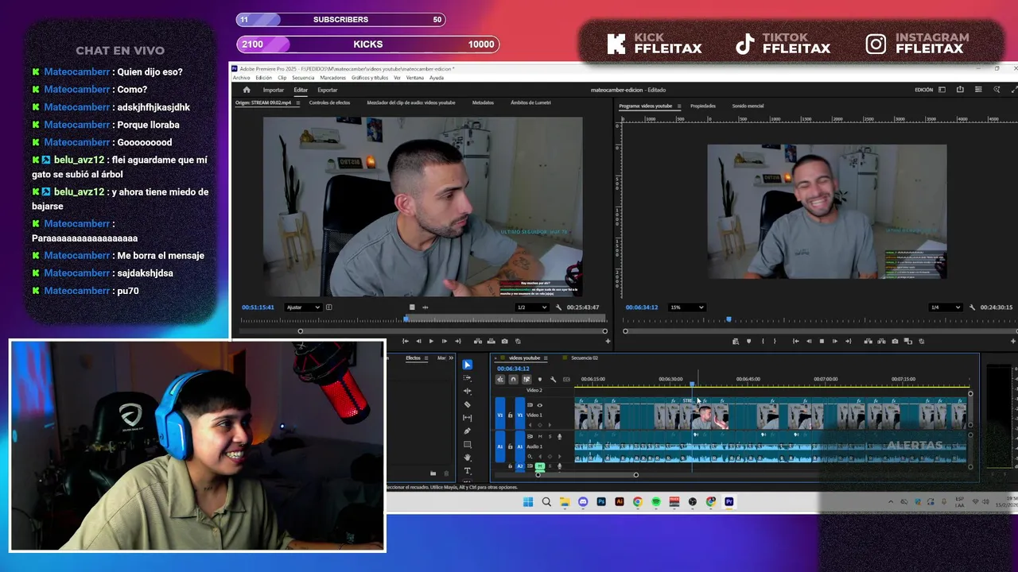The image size is (1018, 572).
Task: Click new bin folder icon in project panel
Action: (433, 473)
